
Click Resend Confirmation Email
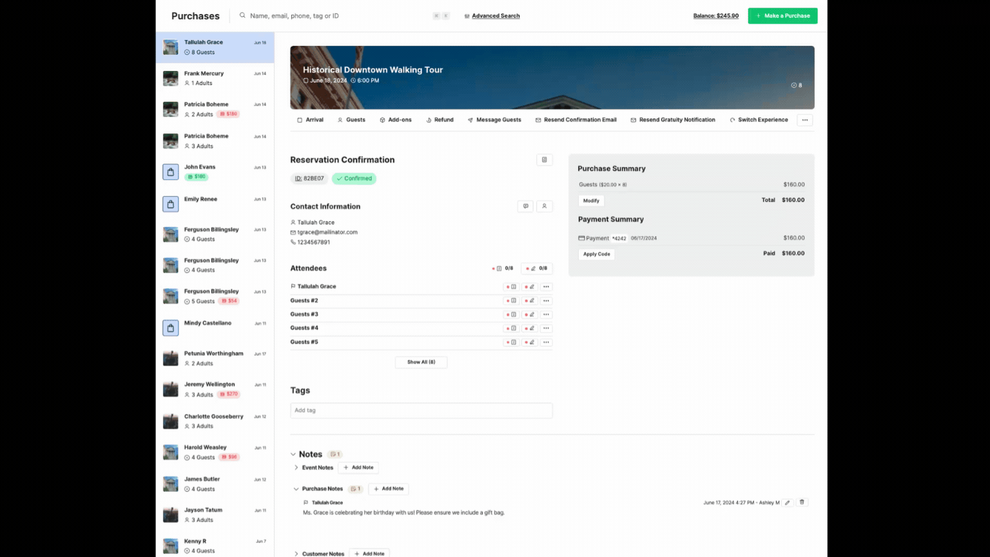(576, 120)
